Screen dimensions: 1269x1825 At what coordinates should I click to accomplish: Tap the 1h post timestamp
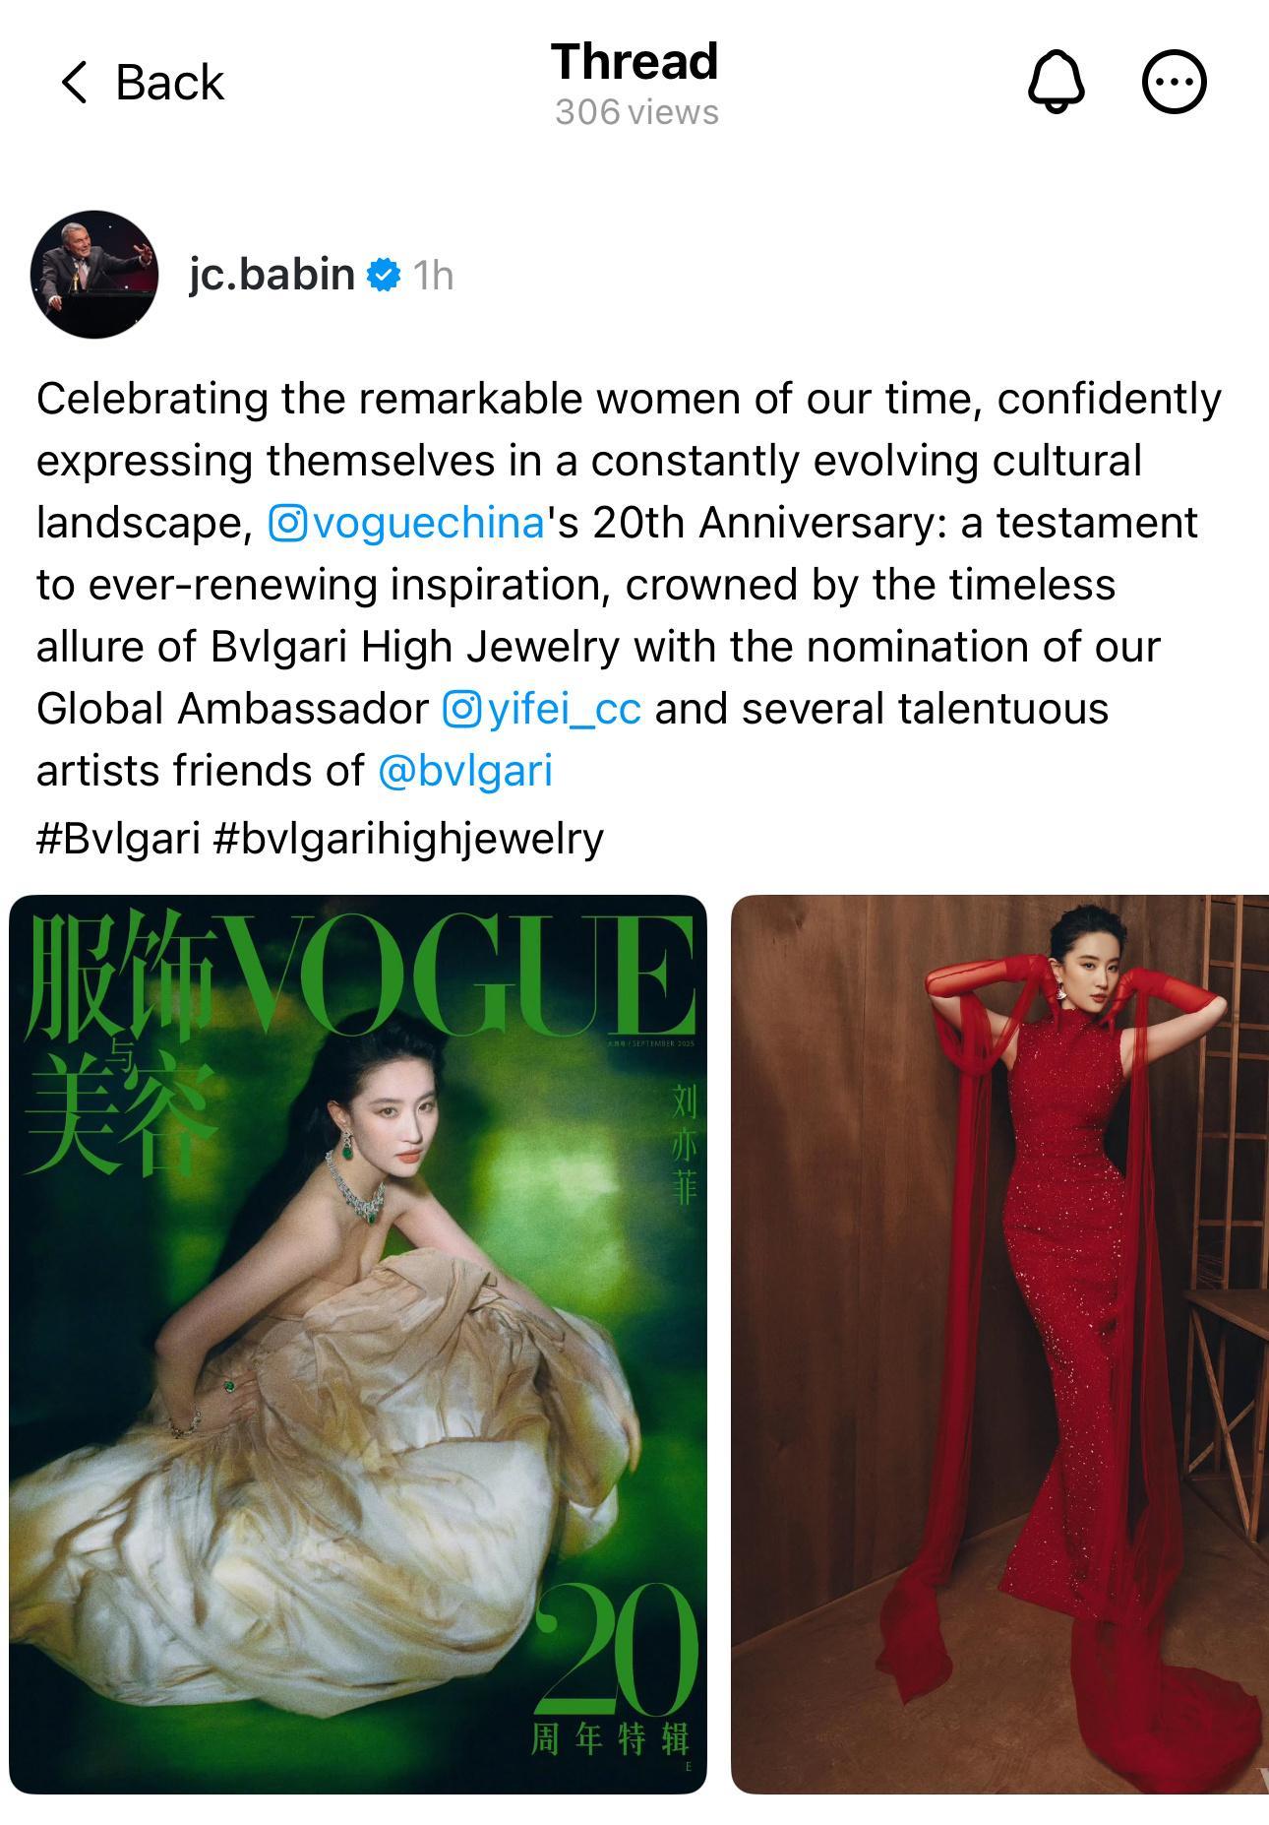tap(433, 276)
